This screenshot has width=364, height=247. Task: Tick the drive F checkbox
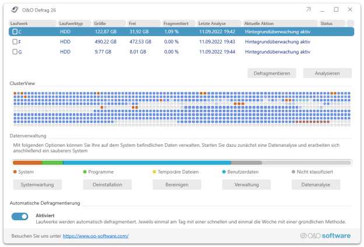pyautogui.click(x=15, y=42)
